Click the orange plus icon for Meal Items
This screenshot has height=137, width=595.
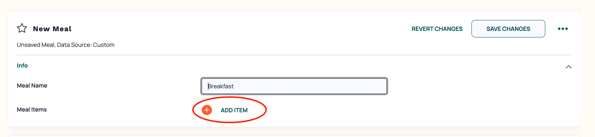(207, 110)
